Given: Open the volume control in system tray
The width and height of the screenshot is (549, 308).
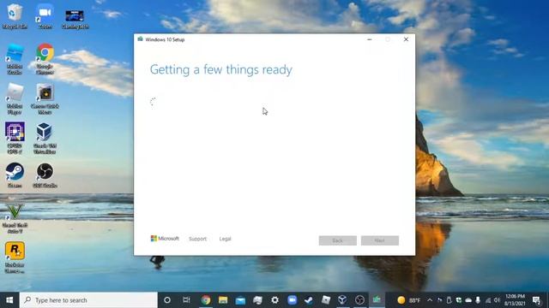Looking at the screenshot, I should pos(497,300).
